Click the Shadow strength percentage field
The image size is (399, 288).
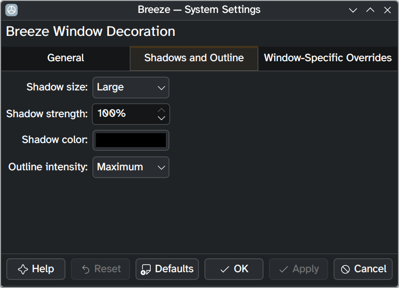pos(123,114)
